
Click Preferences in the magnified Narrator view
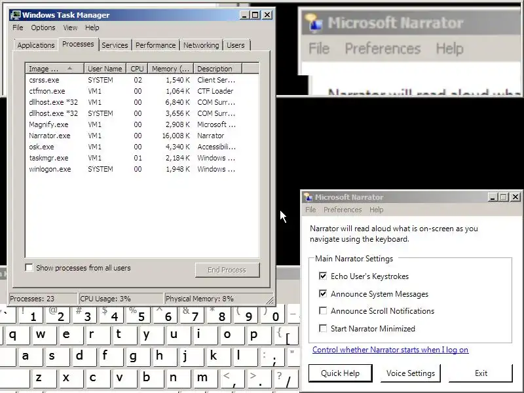[383, 48]
